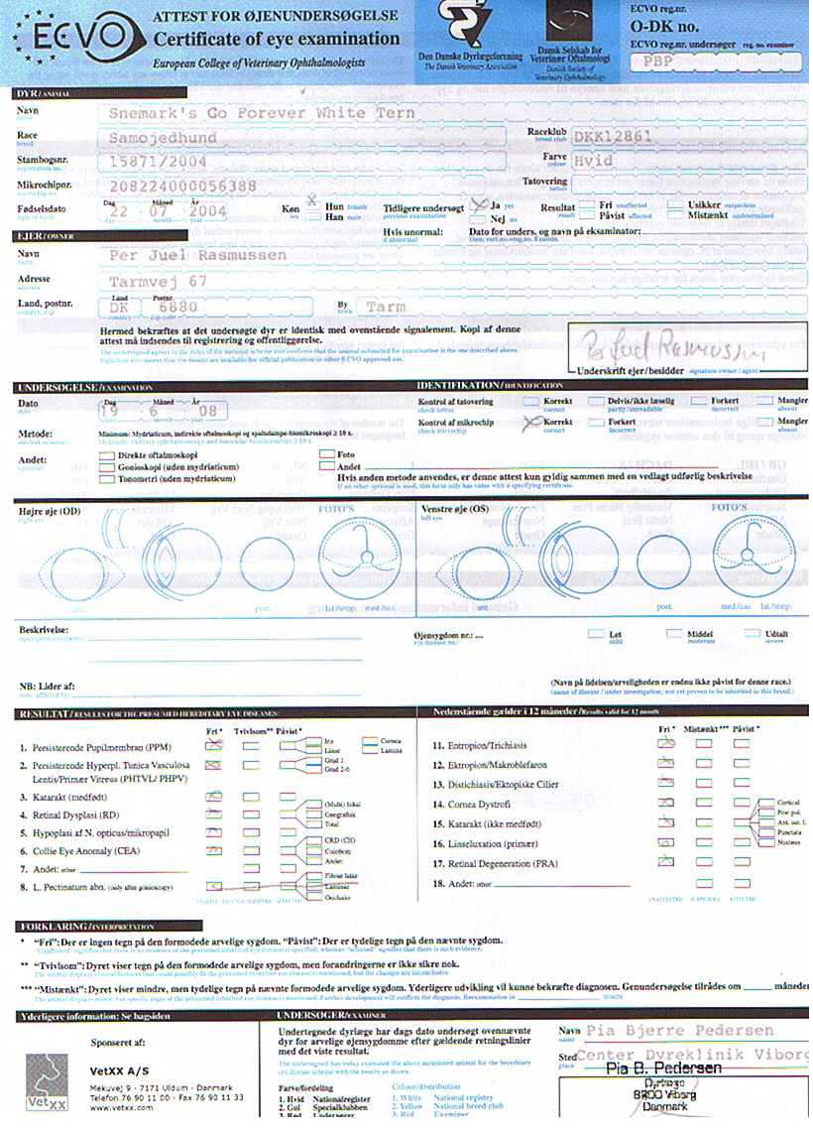This screenshot has height=1130, width=813.
Task: Click the right eye (OD) posterior circle diagram
Action: [x=267, y=563]
